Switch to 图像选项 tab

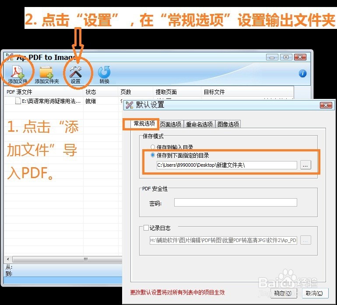pyautogui.click(x=228, y=124)
